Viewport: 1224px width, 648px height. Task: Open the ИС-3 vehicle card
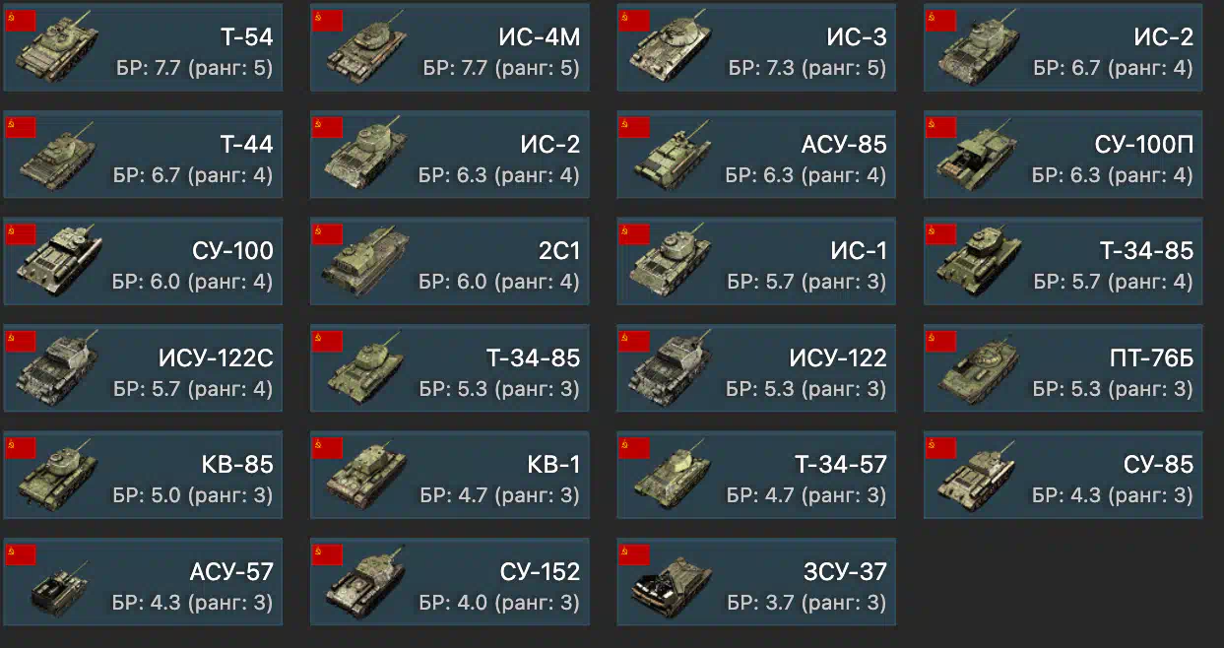(x=756, y=48)
